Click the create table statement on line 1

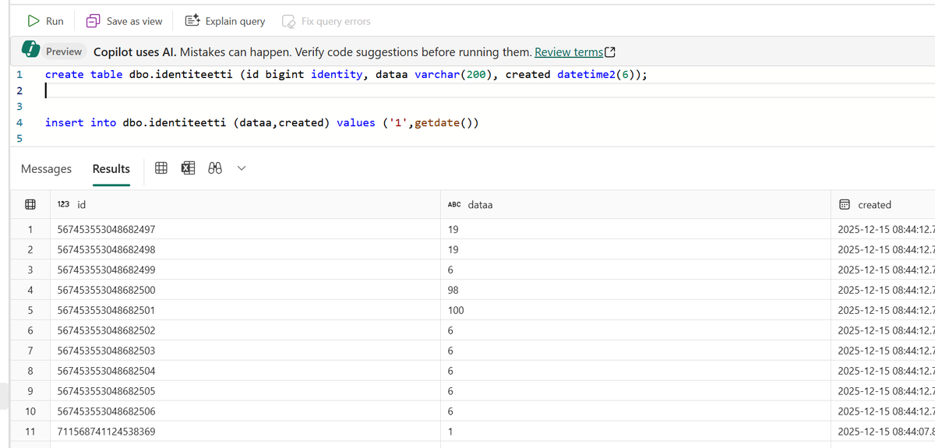pos(346,75)
